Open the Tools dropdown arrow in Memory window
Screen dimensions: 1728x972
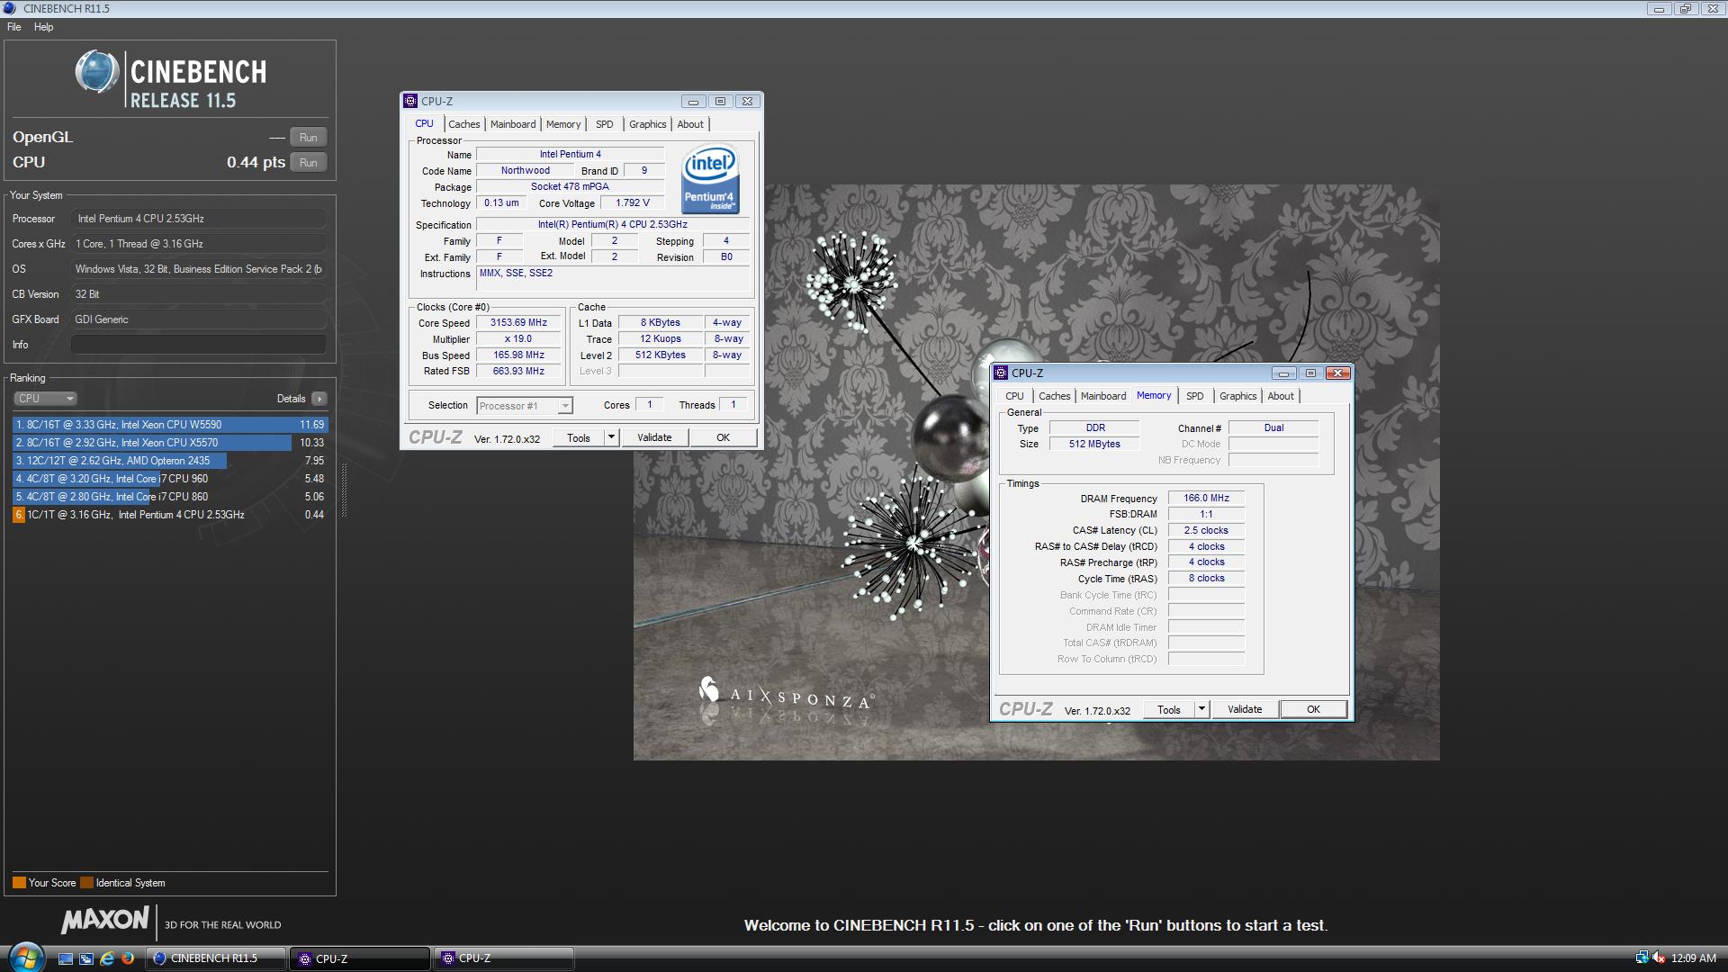tap(1201, 709)
